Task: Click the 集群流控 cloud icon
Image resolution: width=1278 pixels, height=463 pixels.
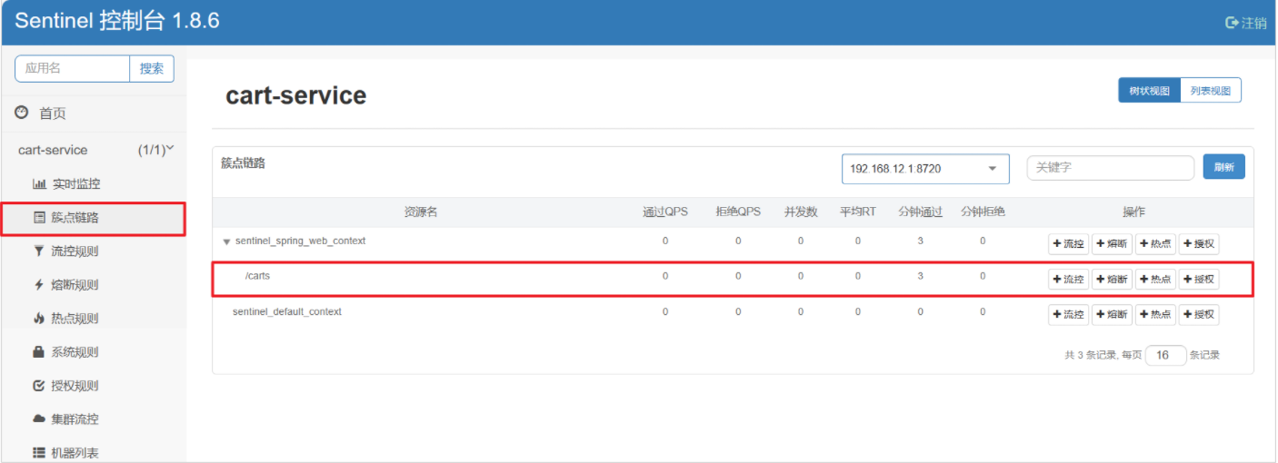Action: [39, 419]
